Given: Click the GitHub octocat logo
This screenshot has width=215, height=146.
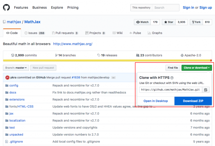Looking at the screenshot, I should click(7, 7).
